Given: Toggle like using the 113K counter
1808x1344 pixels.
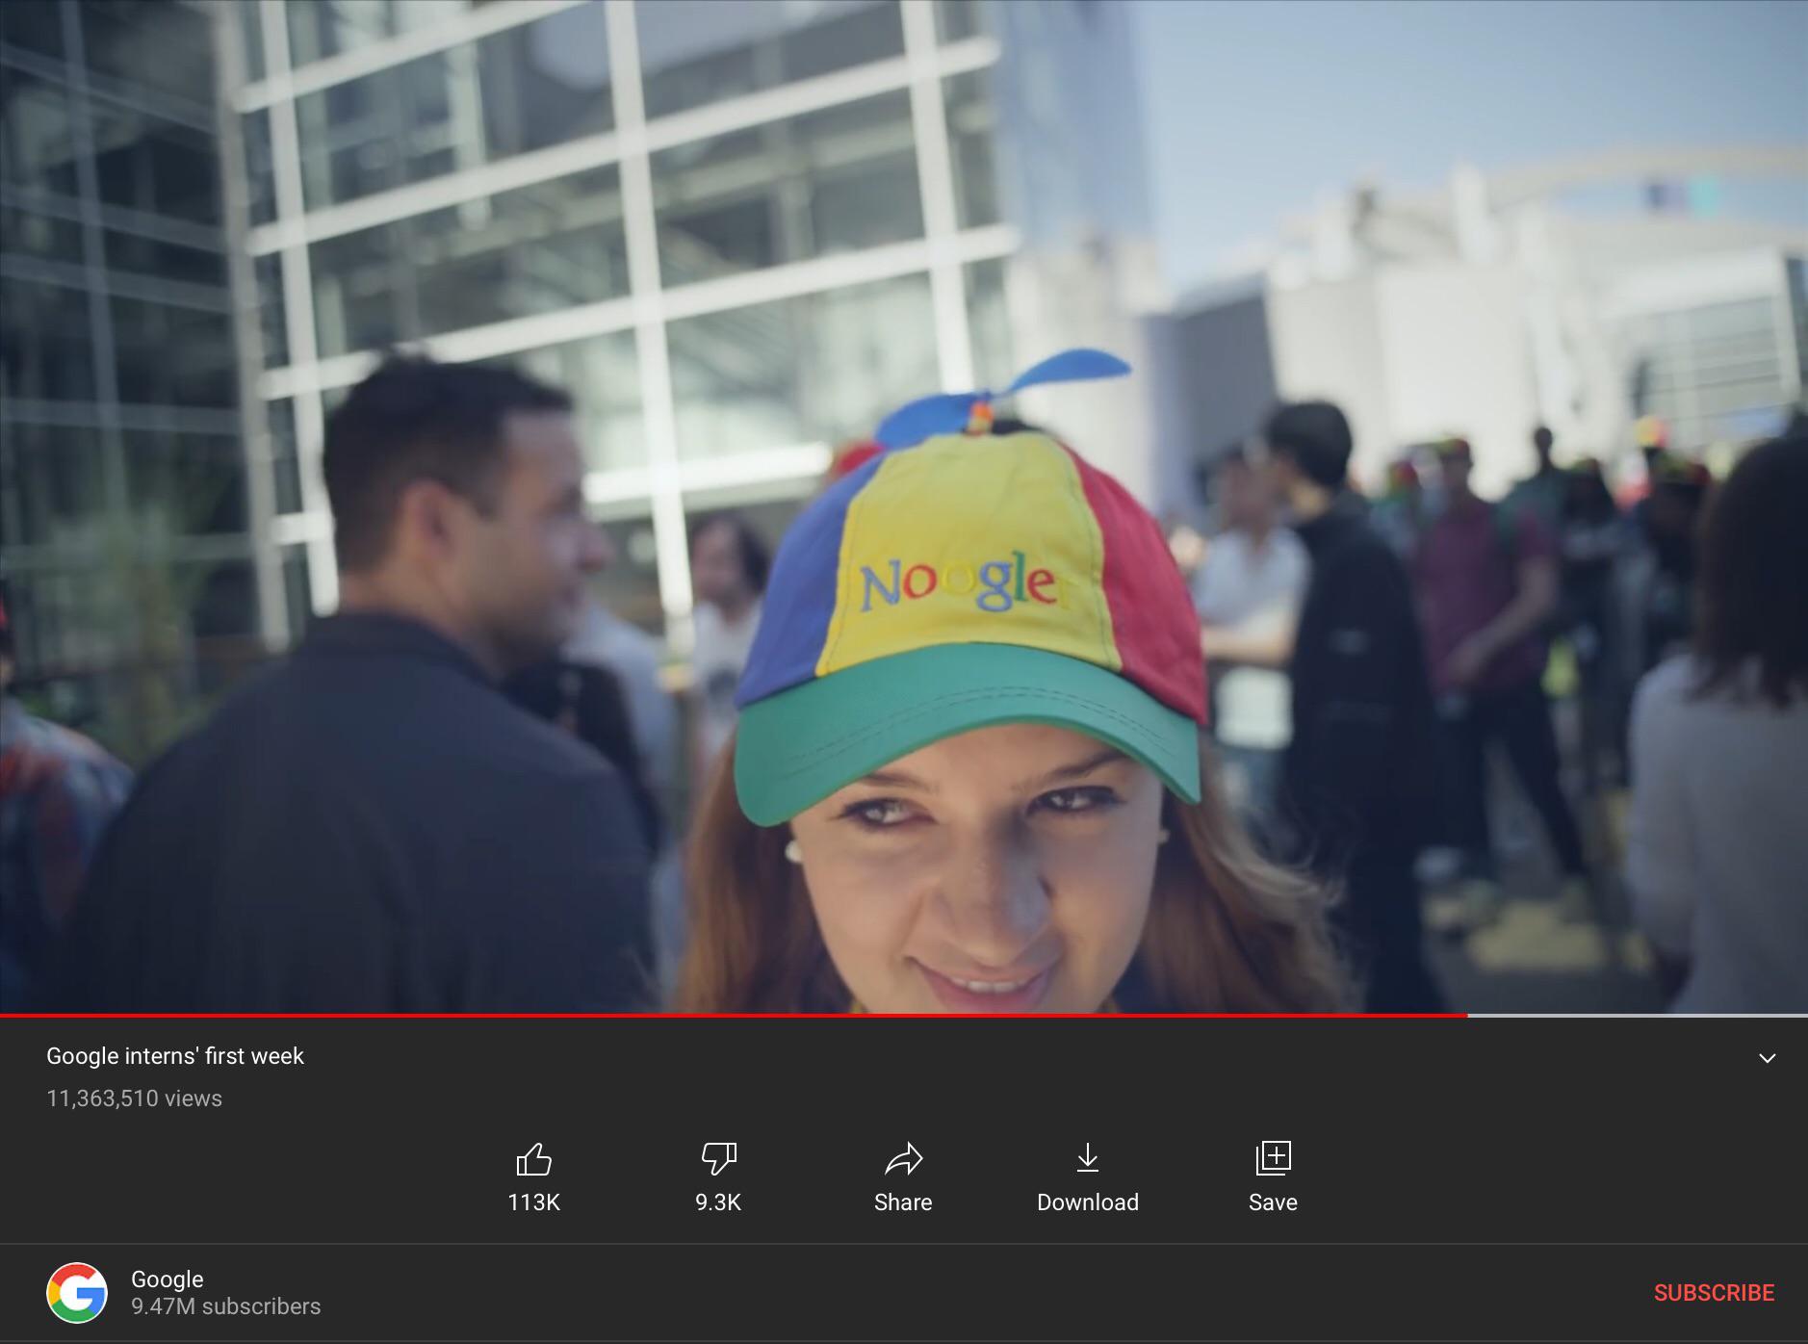Looking at the screenshot, I should (x=533, y=1202).
